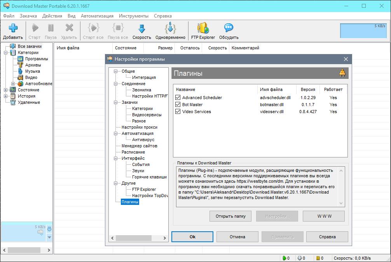Open the Скорость speed toolbar icon

pyautogui.click(x=141, y=28)
